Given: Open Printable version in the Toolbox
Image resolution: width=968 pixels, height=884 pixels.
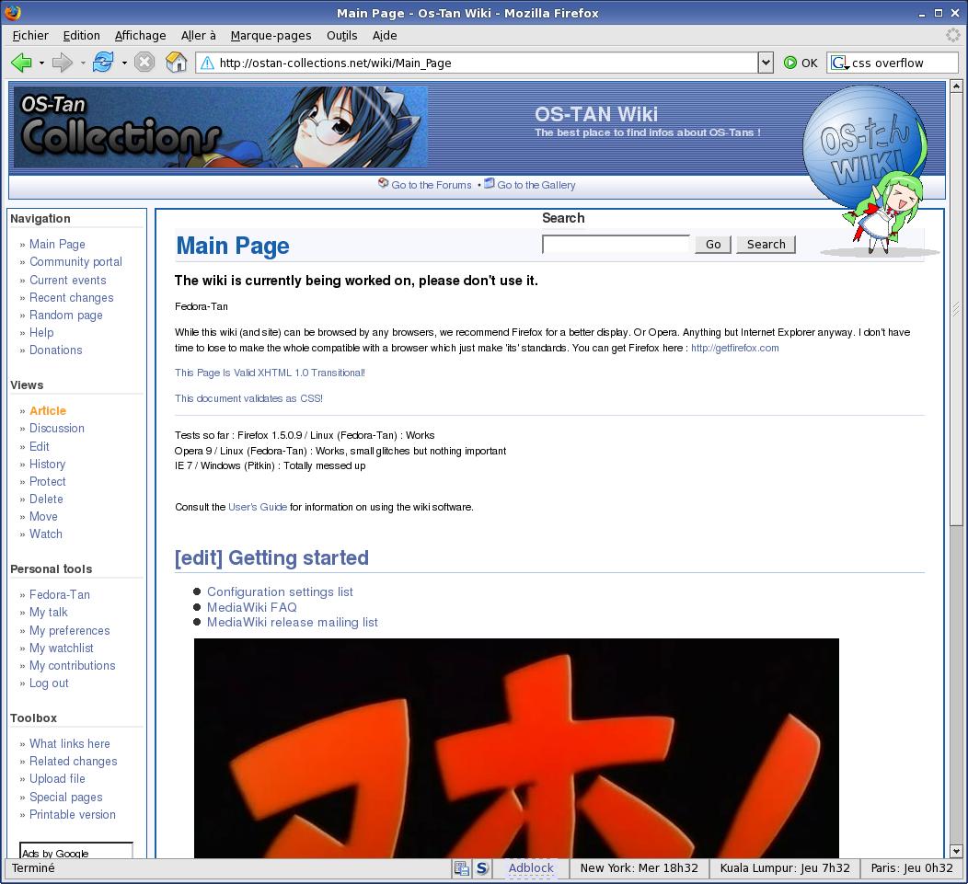Looking at the screenshot, I should click(72, 814).
